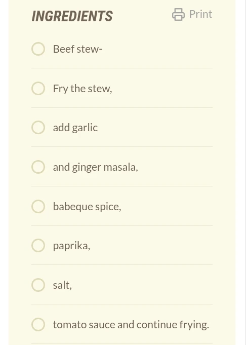The image size is (246, 345).
Task: Toggle the babeque spice checkbox
Action: click(38, 206)
